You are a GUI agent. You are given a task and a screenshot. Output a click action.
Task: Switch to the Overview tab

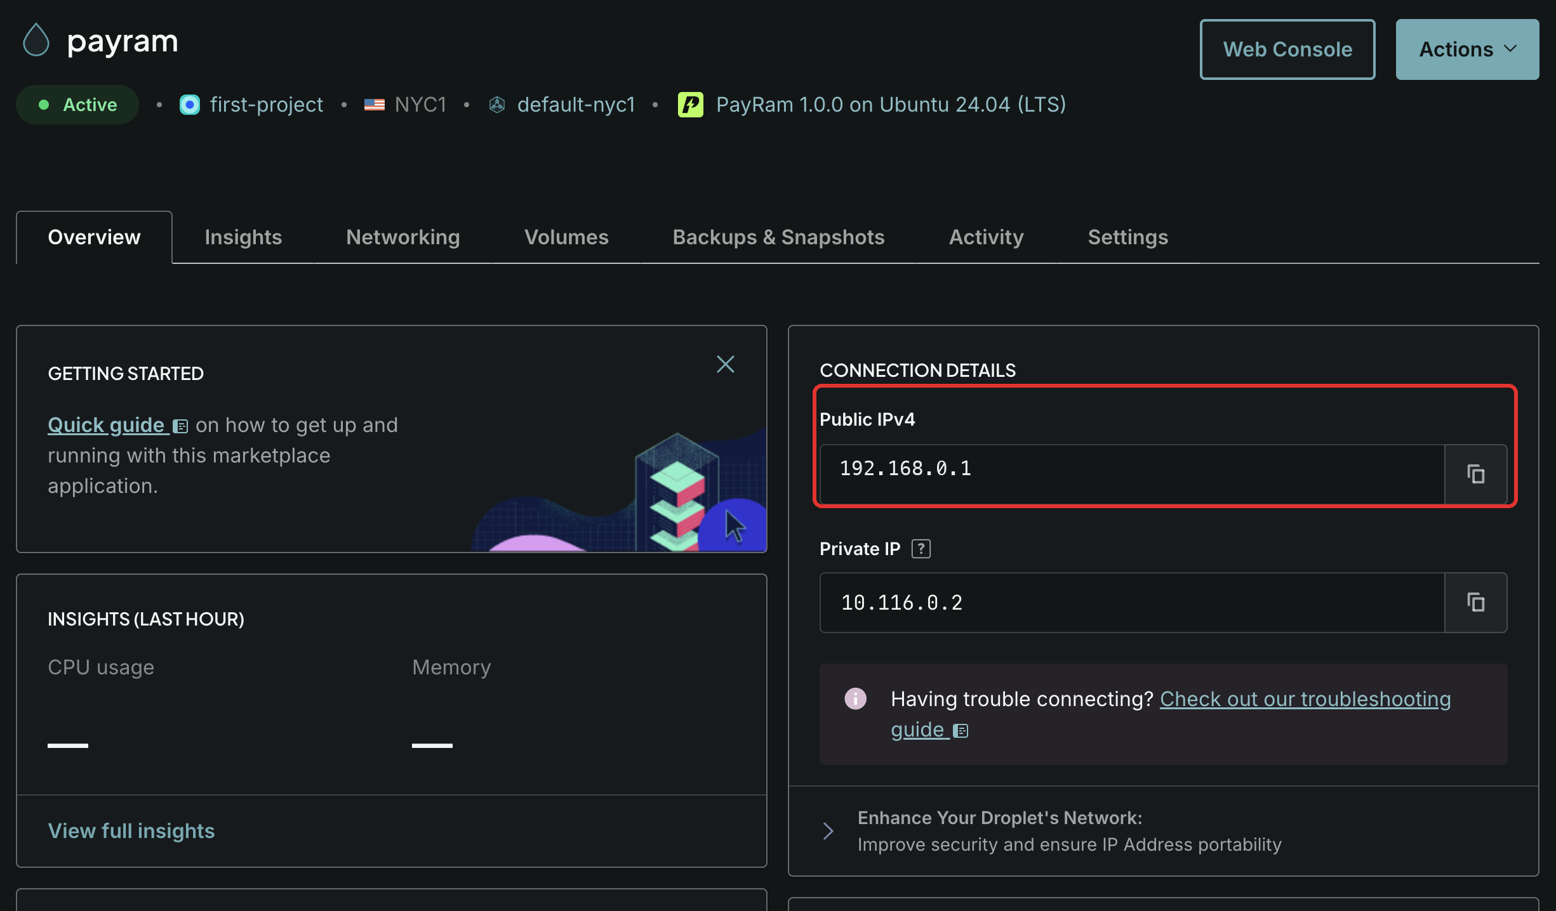pyautogui.click(x=94, y=237)
